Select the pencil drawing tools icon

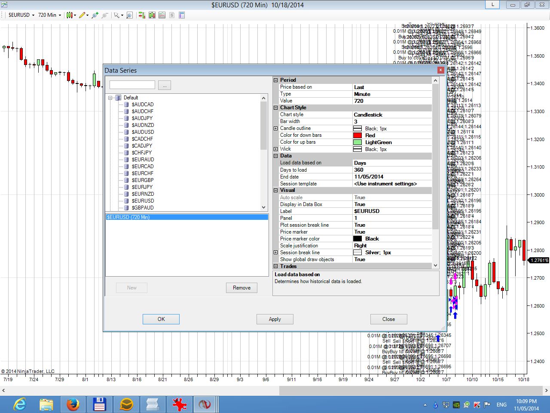[x=82, y=15]
